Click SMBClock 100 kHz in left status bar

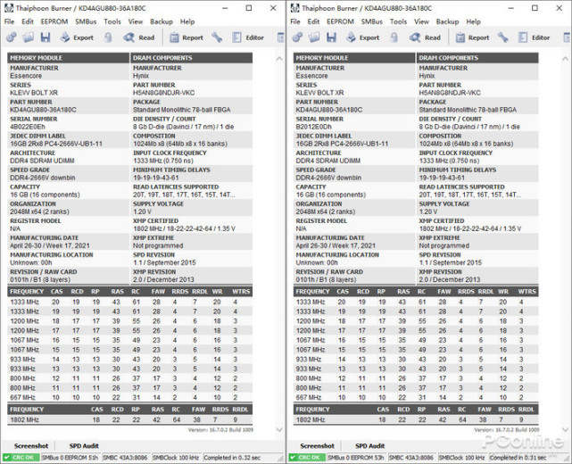176,458
